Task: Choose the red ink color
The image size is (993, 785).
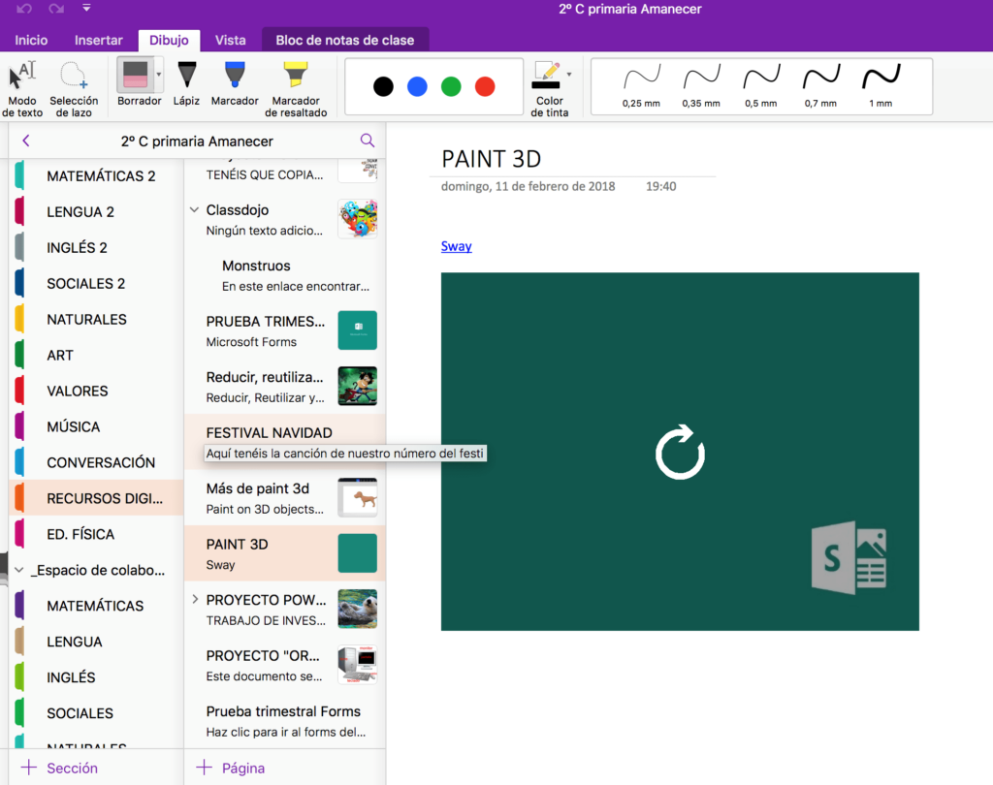Action: [485, 86]
